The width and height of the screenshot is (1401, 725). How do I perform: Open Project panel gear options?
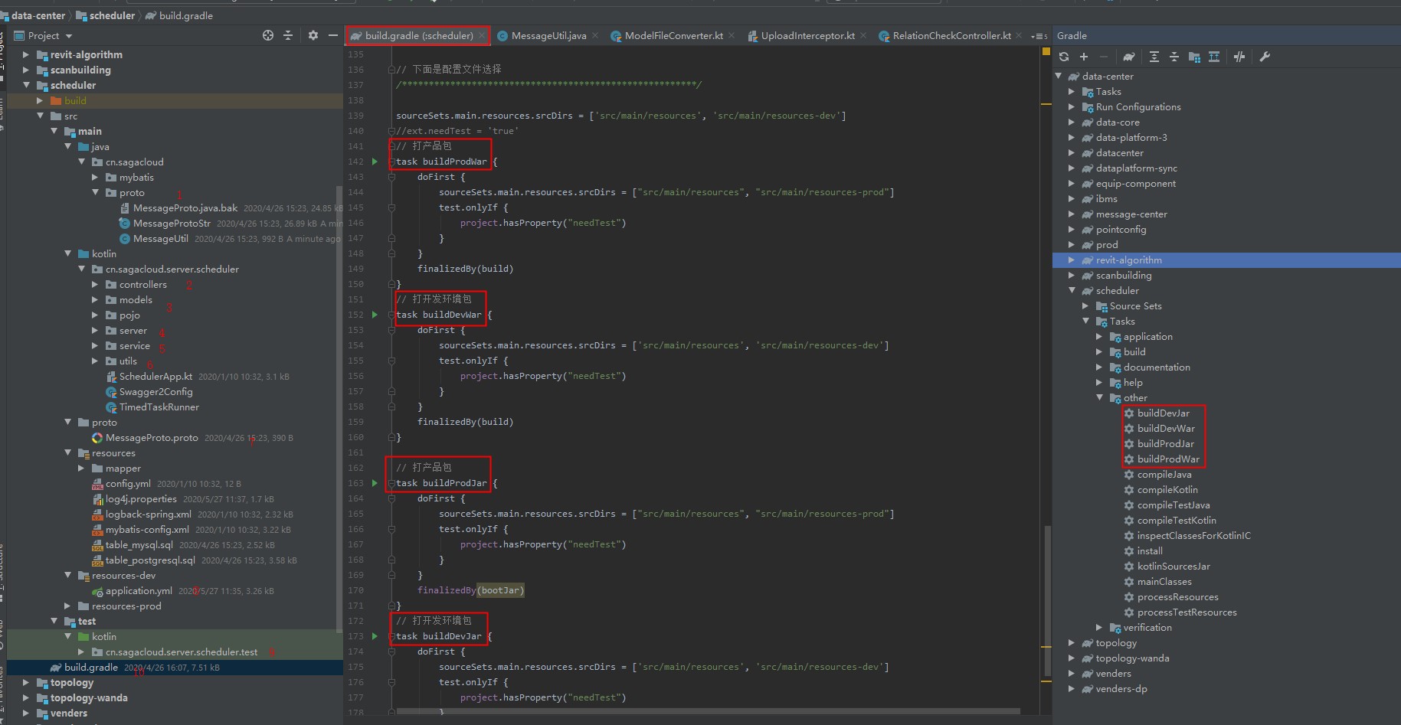[313, 35]
